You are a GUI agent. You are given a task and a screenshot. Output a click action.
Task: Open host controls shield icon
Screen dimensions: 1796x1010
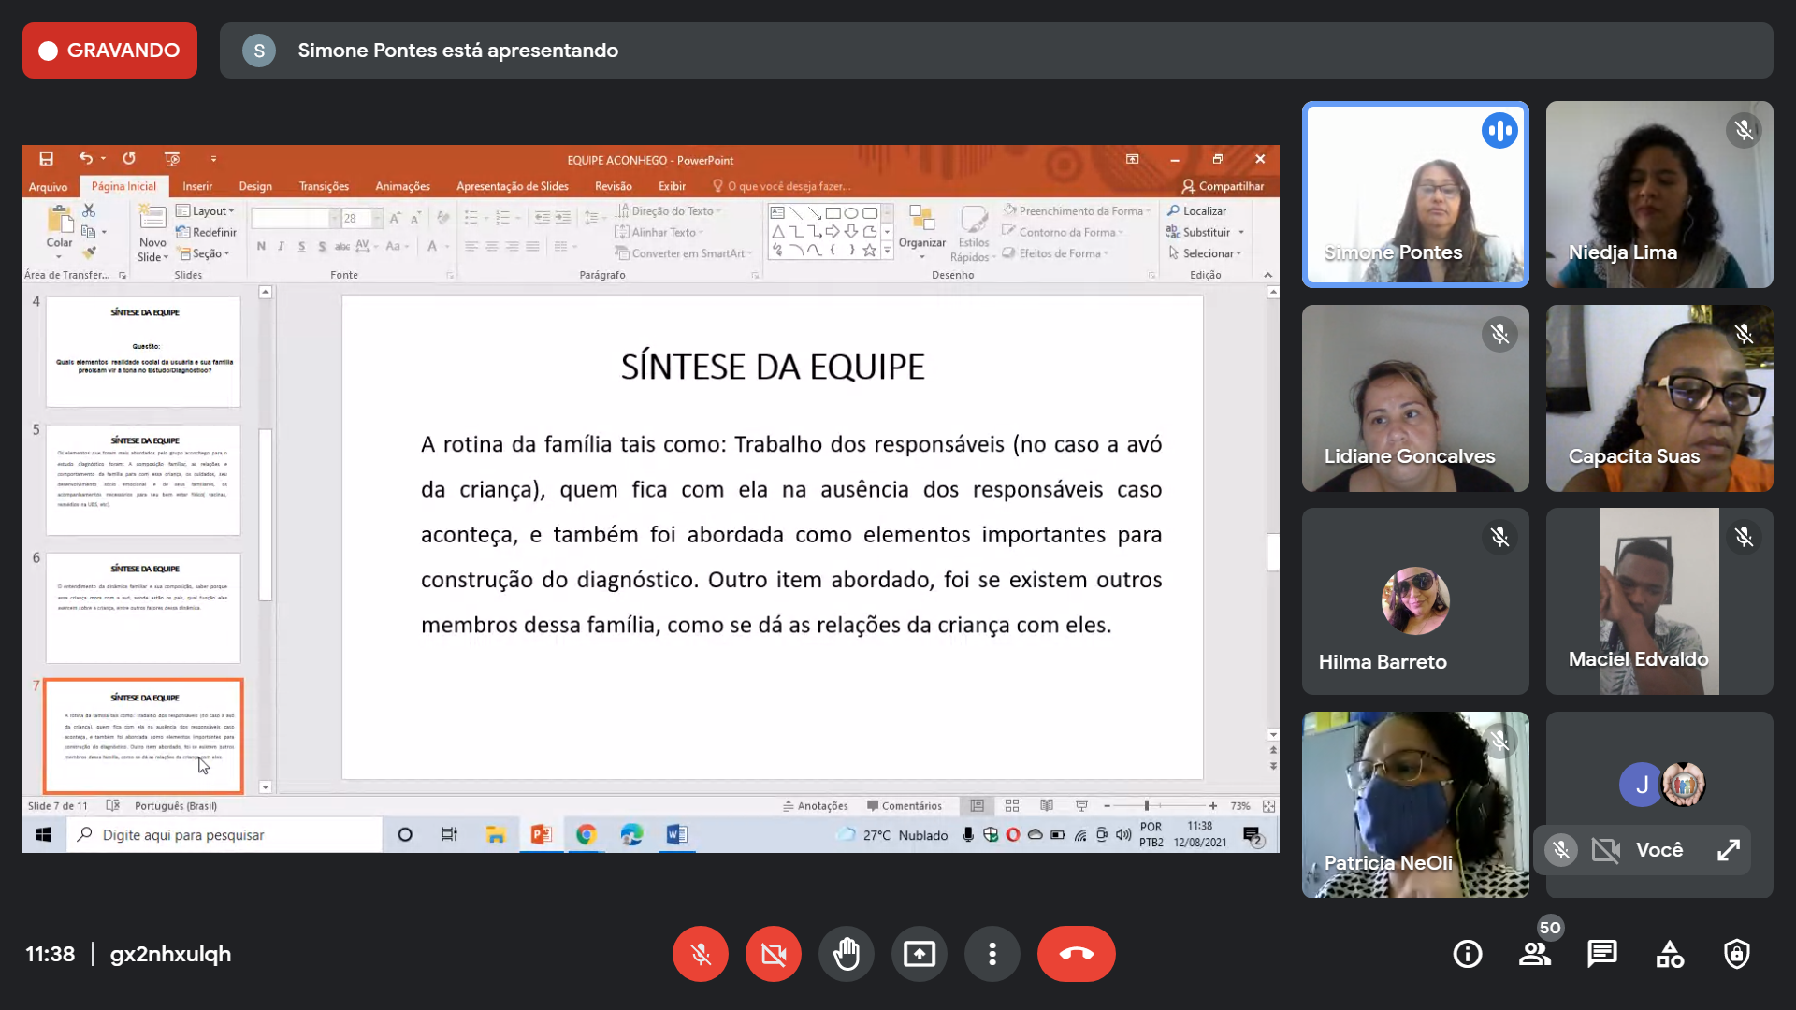pos(1736,954)
